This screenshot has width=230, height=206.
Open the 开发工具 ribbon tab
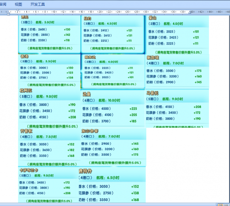pos(37,4)
